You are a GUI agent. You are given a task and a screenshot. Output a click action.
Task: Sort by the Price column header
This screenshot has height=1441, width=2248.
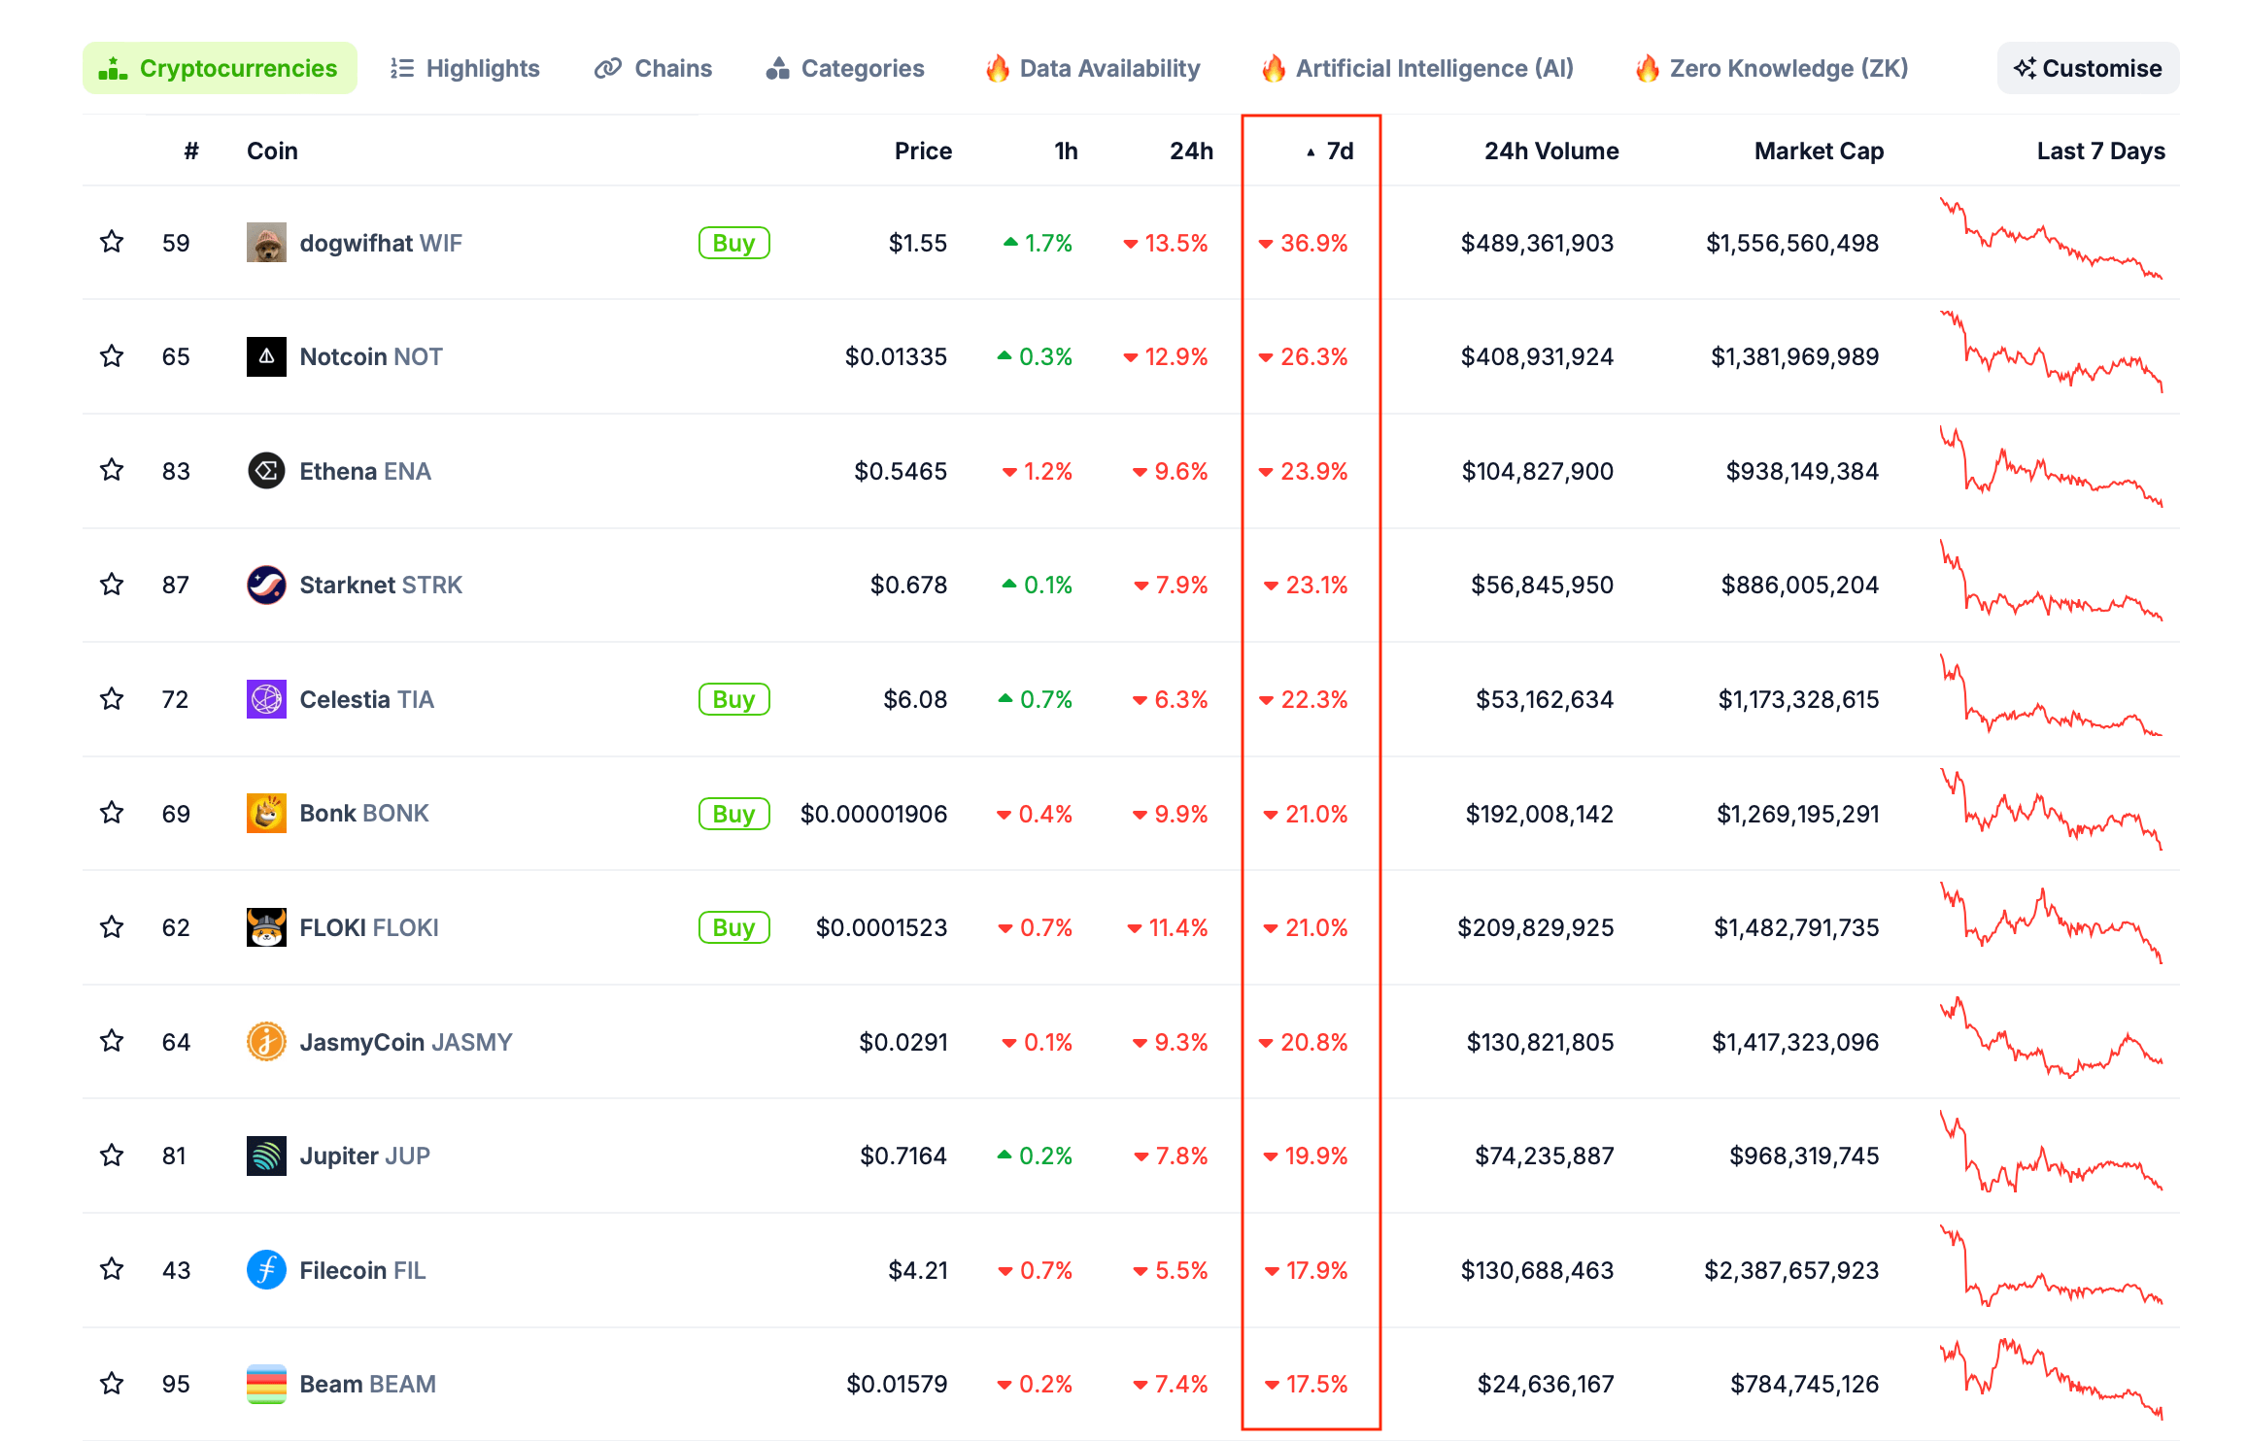pyautogui.click(x=923, y=151)
